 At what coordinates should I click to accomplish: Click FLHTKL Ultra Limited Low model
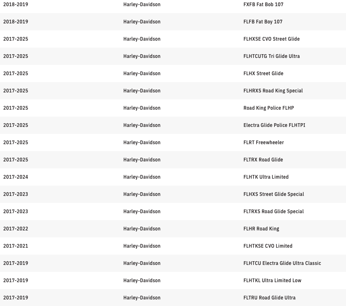[272, 281]
